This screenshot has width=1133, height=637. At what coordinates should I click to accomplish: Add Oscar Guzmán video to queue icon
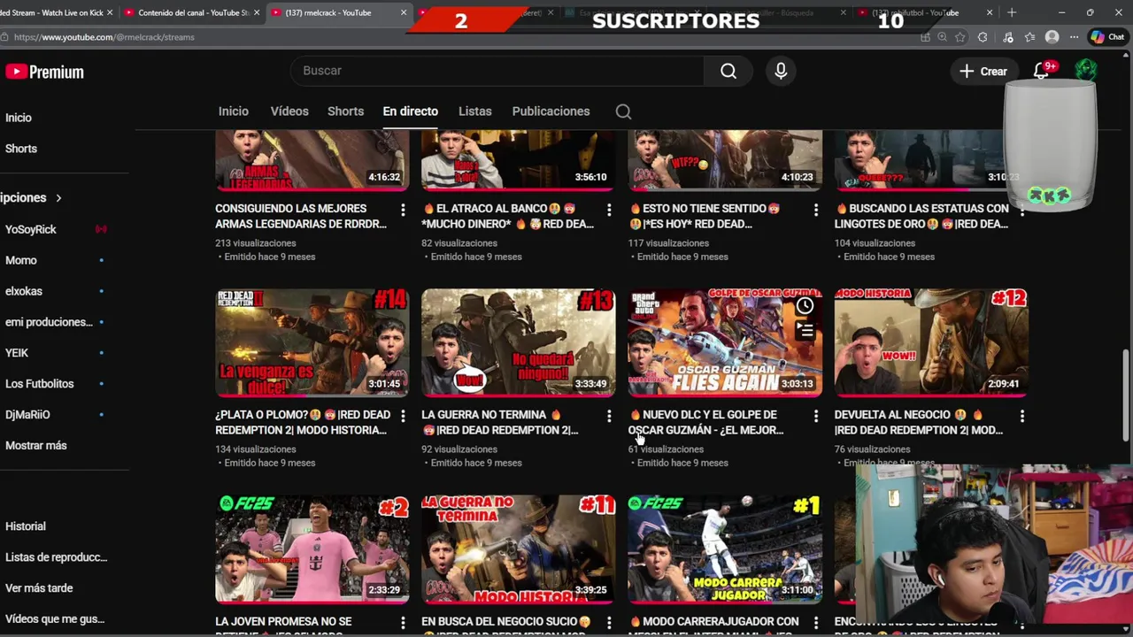point(805,331)
